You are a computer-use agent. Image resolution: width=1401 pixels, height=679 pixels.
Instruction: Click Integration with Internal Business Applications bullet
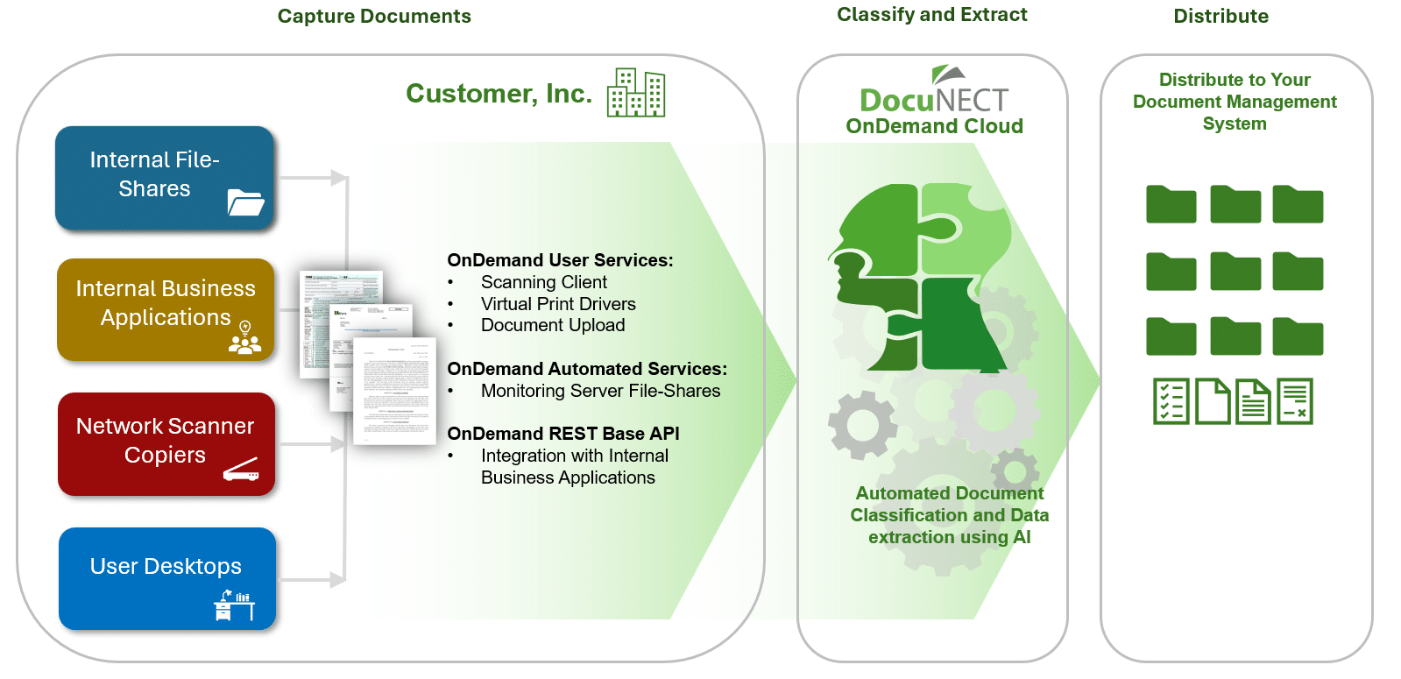tap(574, 466)
